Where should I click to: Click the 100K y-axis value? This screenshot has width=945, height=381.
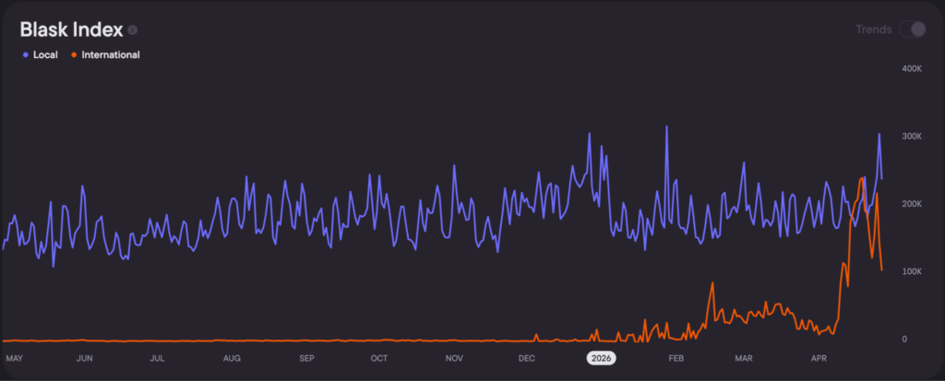tap(913, 271)
